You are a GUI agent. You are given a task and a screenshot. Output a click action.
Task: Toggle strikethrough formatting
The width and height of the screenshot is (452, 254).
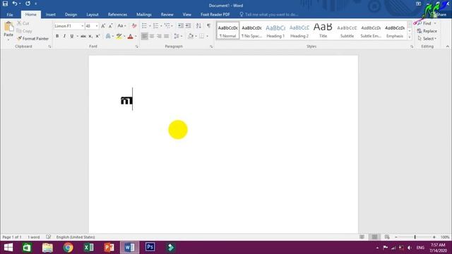(83, 36)
